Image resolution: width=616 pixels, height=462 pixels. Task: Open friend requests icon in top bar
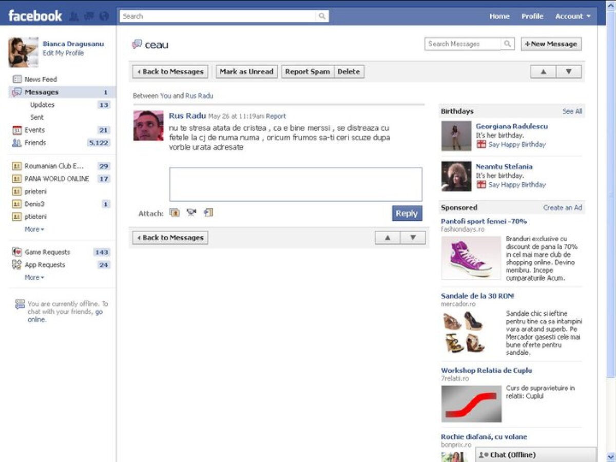[73, 16]
